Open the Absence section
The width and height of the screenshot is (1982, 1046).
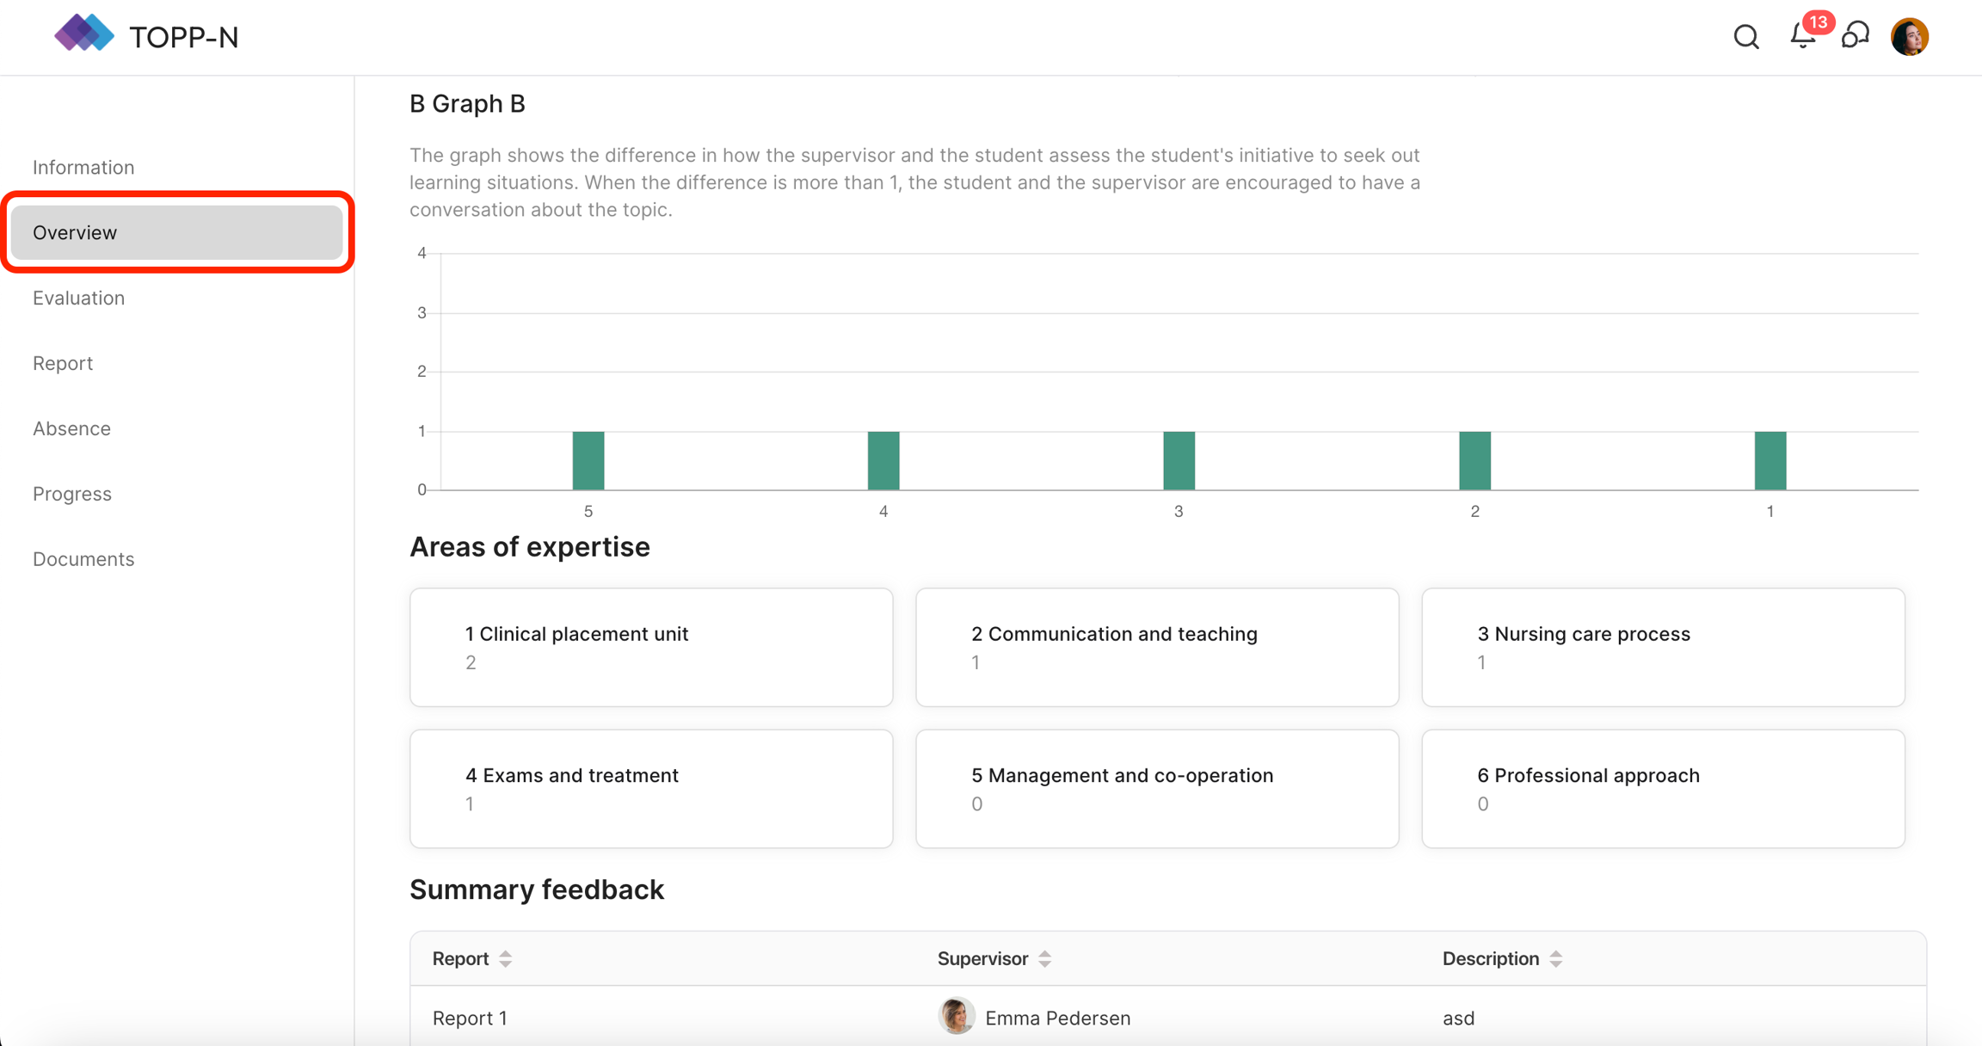[71, 428]
